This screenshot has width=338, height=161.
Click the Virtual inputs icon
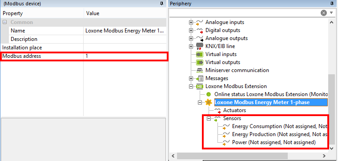pyautogui.click(x=199, y=54)
